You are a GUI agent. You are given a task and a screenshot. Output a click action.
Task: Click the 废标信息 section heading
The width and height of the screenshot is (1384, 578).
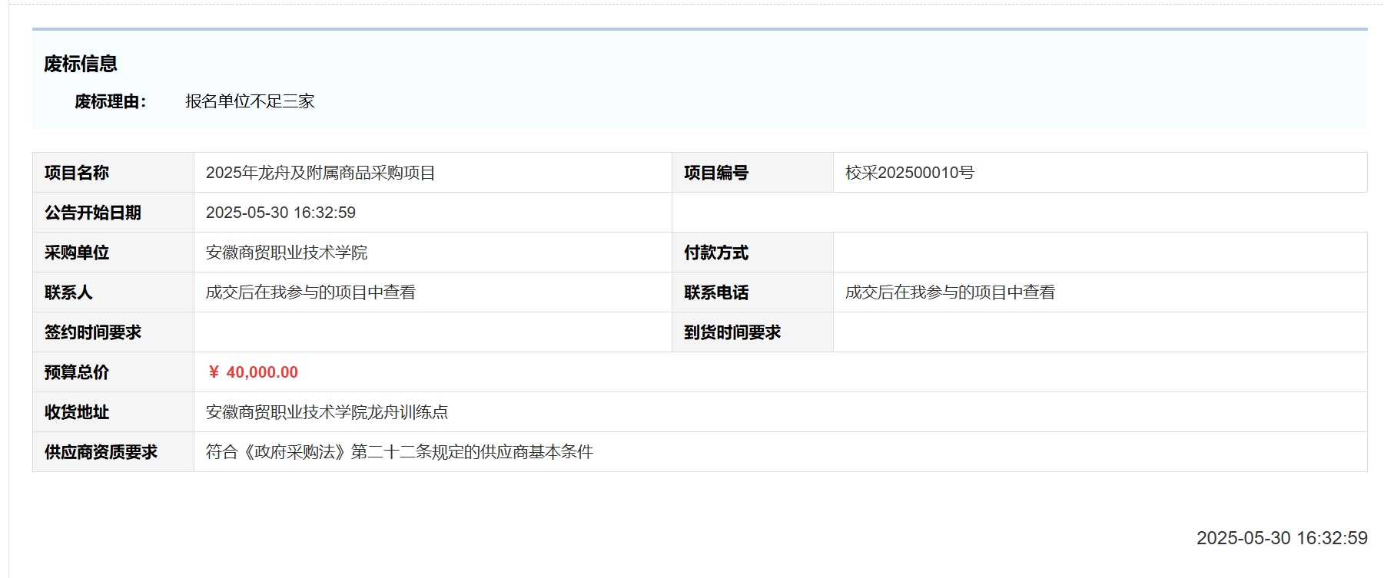pos(81,64)
